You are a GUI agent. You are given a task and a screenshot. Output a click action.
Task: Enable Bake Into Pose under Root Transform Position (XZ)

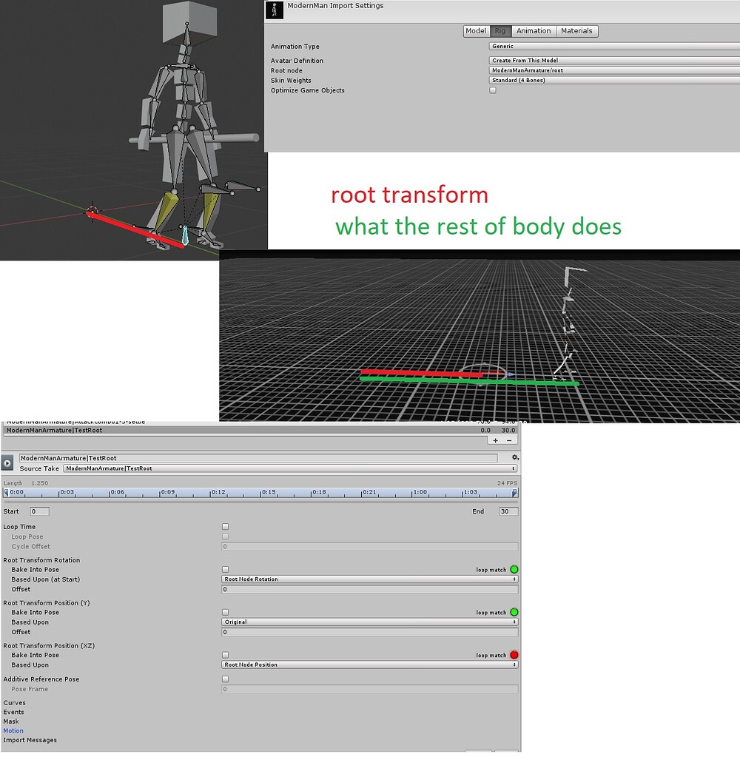[x=226, y=655]
